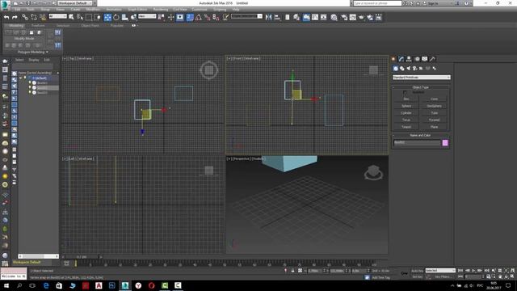Select the Shapes category in Create panel
Screen dimensions: 517x291
coord(402,68)
